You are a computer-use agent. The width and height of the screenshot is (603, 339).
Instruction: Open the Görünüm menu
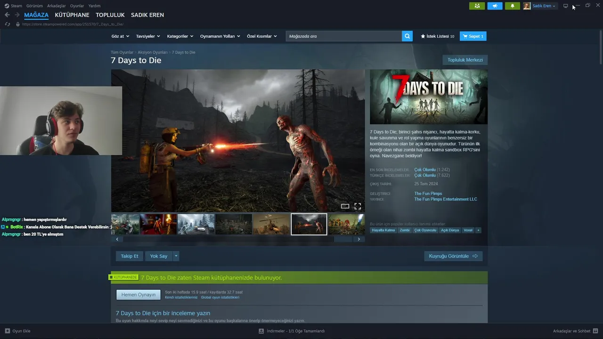(x=34, y=6)
